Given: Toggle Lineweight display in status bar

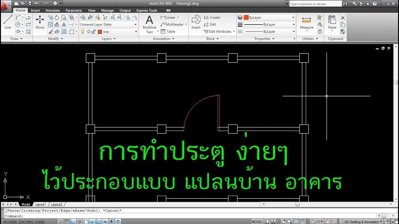Looking at the screenshot, I should [x=112, y=222].
